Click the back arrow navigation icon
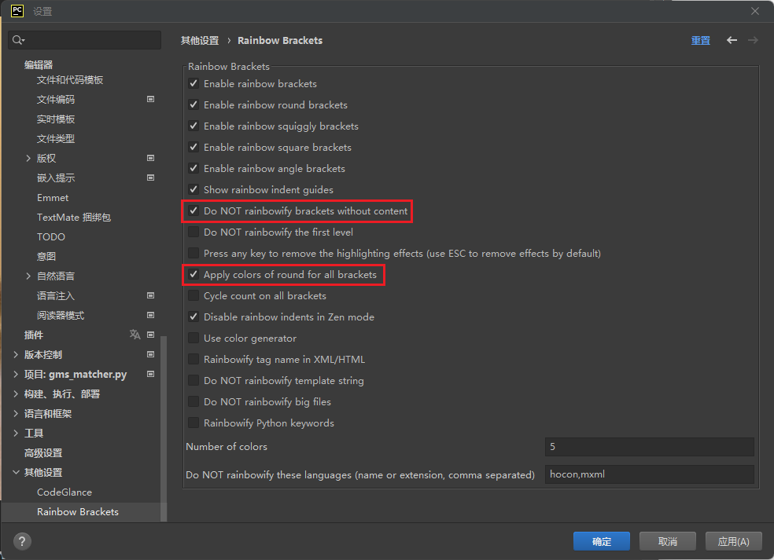The image size is (774, 560). (x=732, y=40)
